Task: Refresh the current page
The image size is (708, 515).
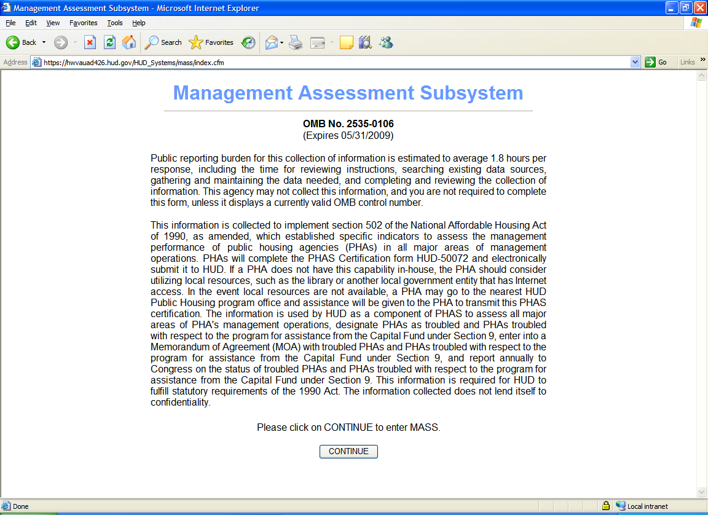Action: (x=109, y=42)
